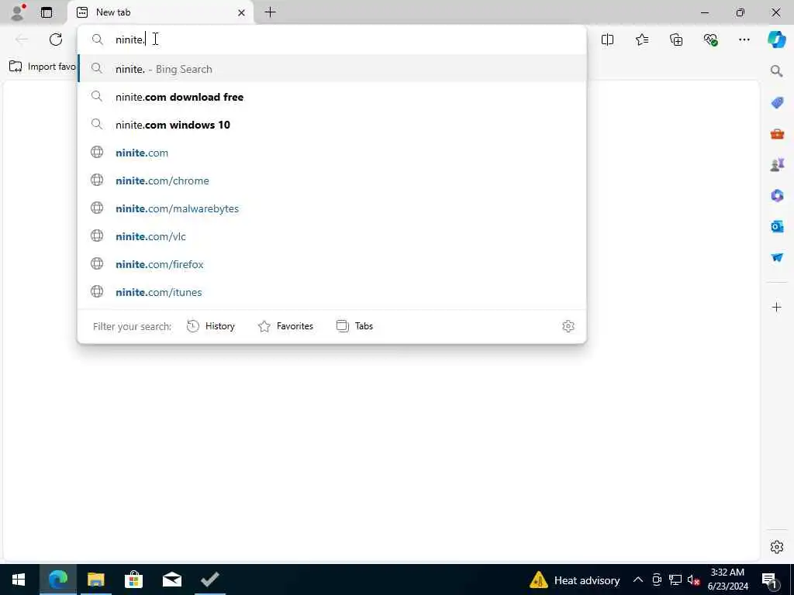The image size is (794, 595).
Task: Open search suggestion settings gear
Action: click(568, 326)
